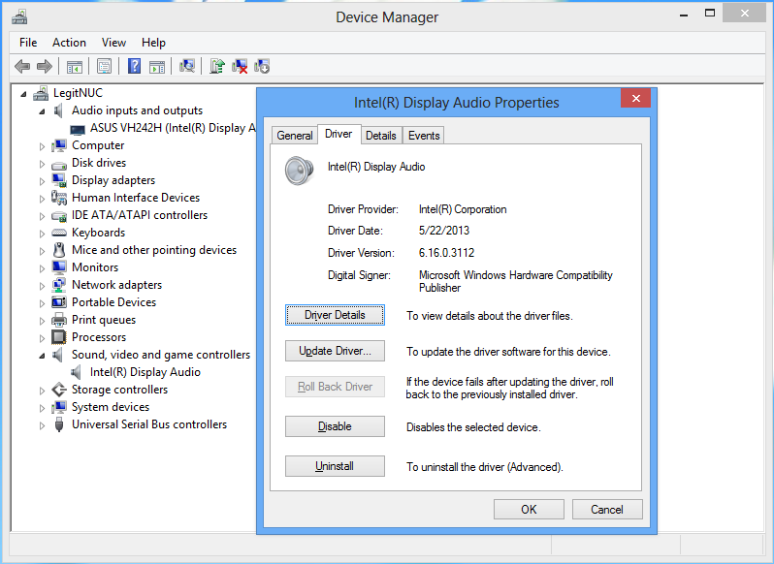Viewport: 774px width, 564px height.
Task: Open the View menu
Action: point(113,43)
